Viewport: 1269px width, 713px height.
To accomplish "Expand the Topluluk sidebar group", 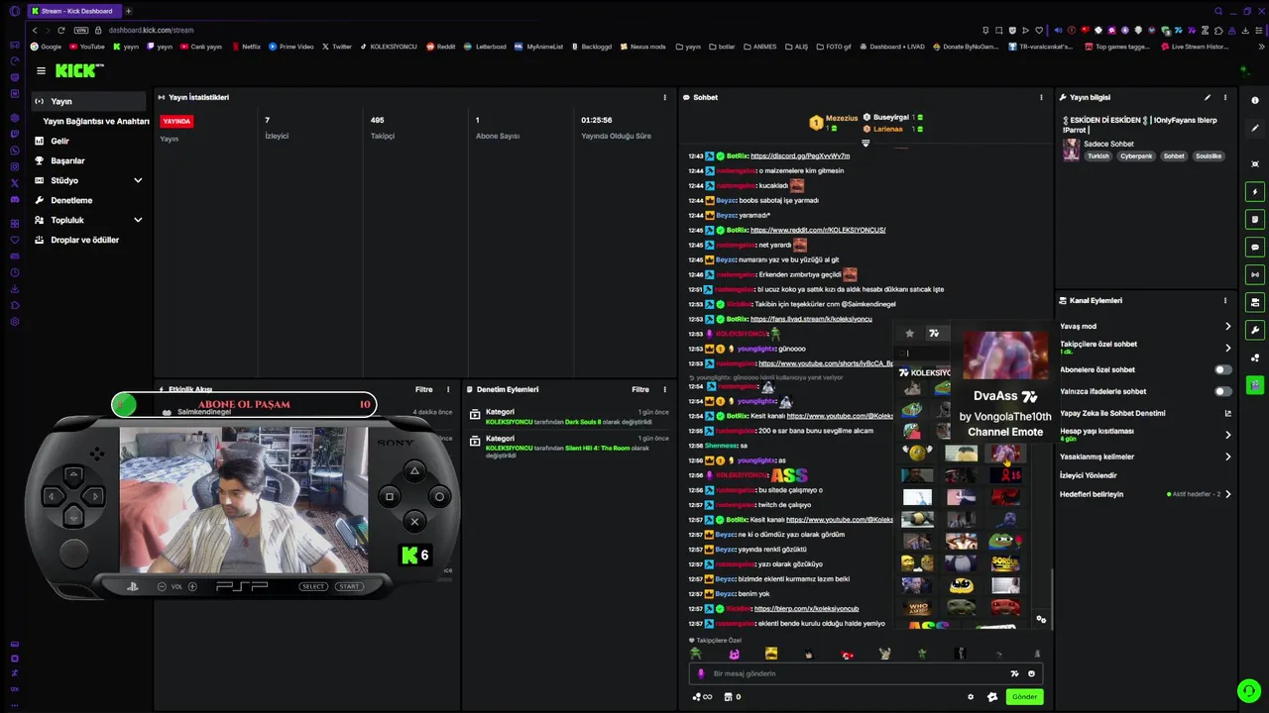I will click(x=90, y=220).
